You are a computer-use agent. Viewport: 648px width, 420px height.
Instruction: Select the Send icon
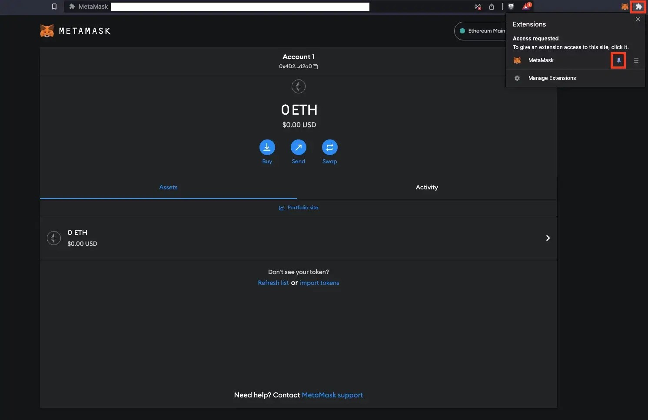click(x=298, y=147)
